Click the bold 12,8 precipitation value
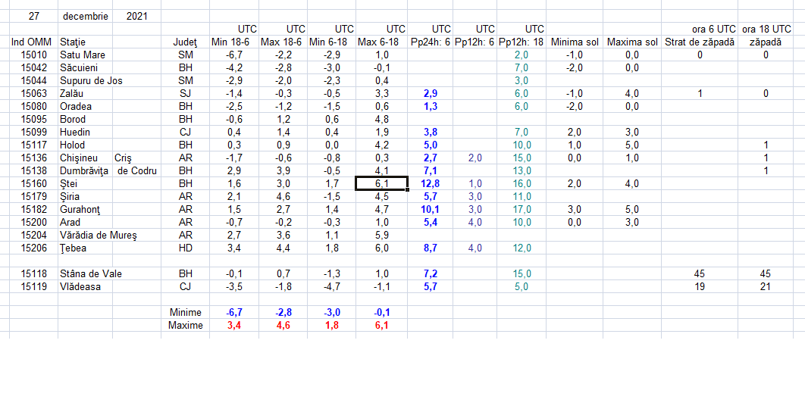The height and width of the screenshot is (409, 805). pyautogui.click(x=431, y=184)
